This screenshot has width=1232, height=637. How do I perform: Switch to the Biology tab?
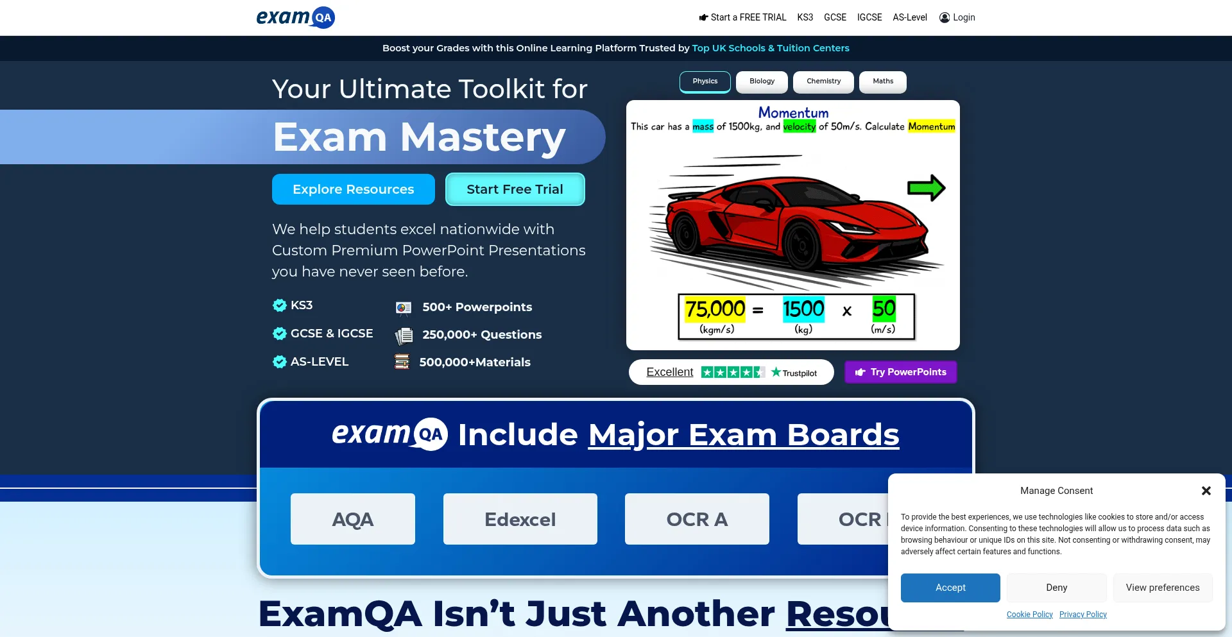point(762,81)
